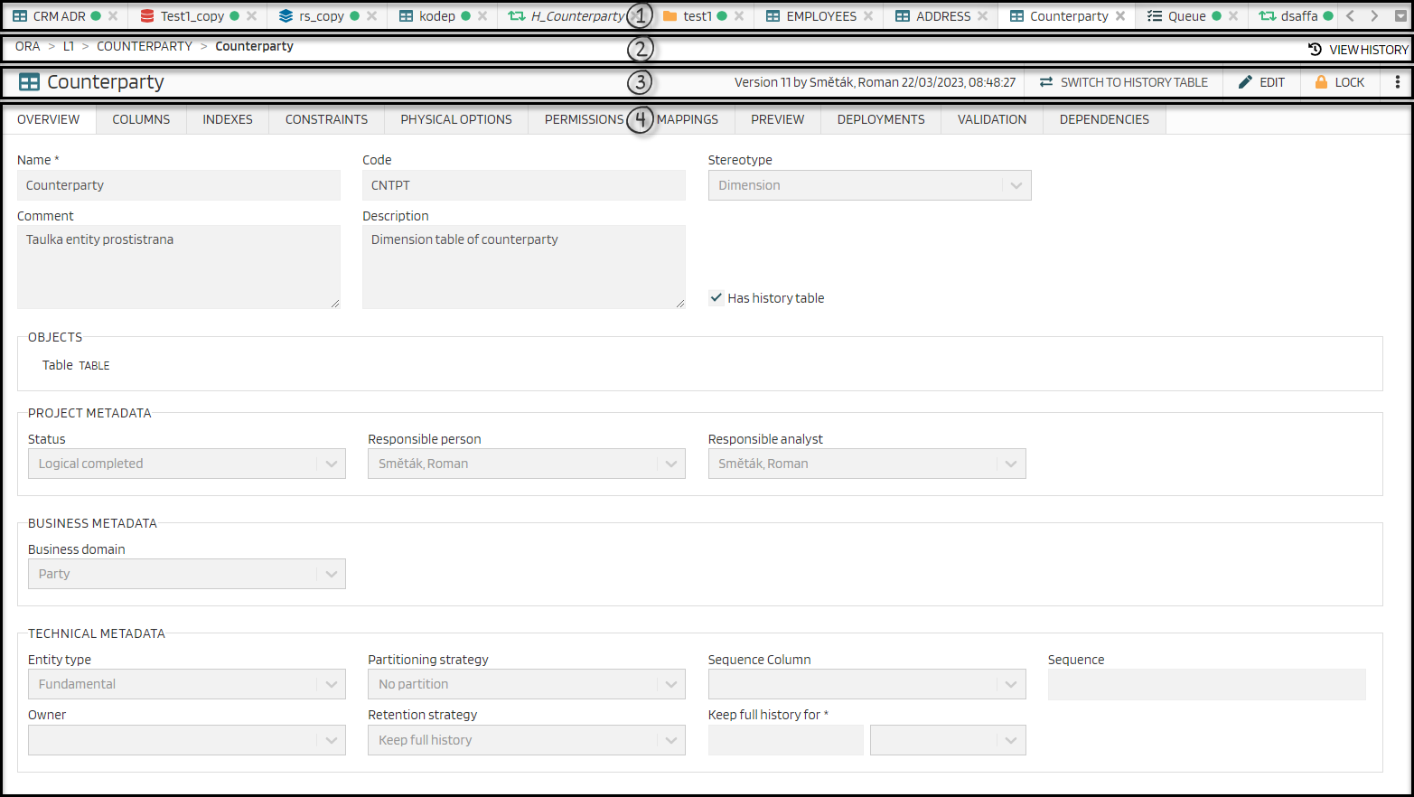Expand the Retention strategy dropdown

click(670, 740)
